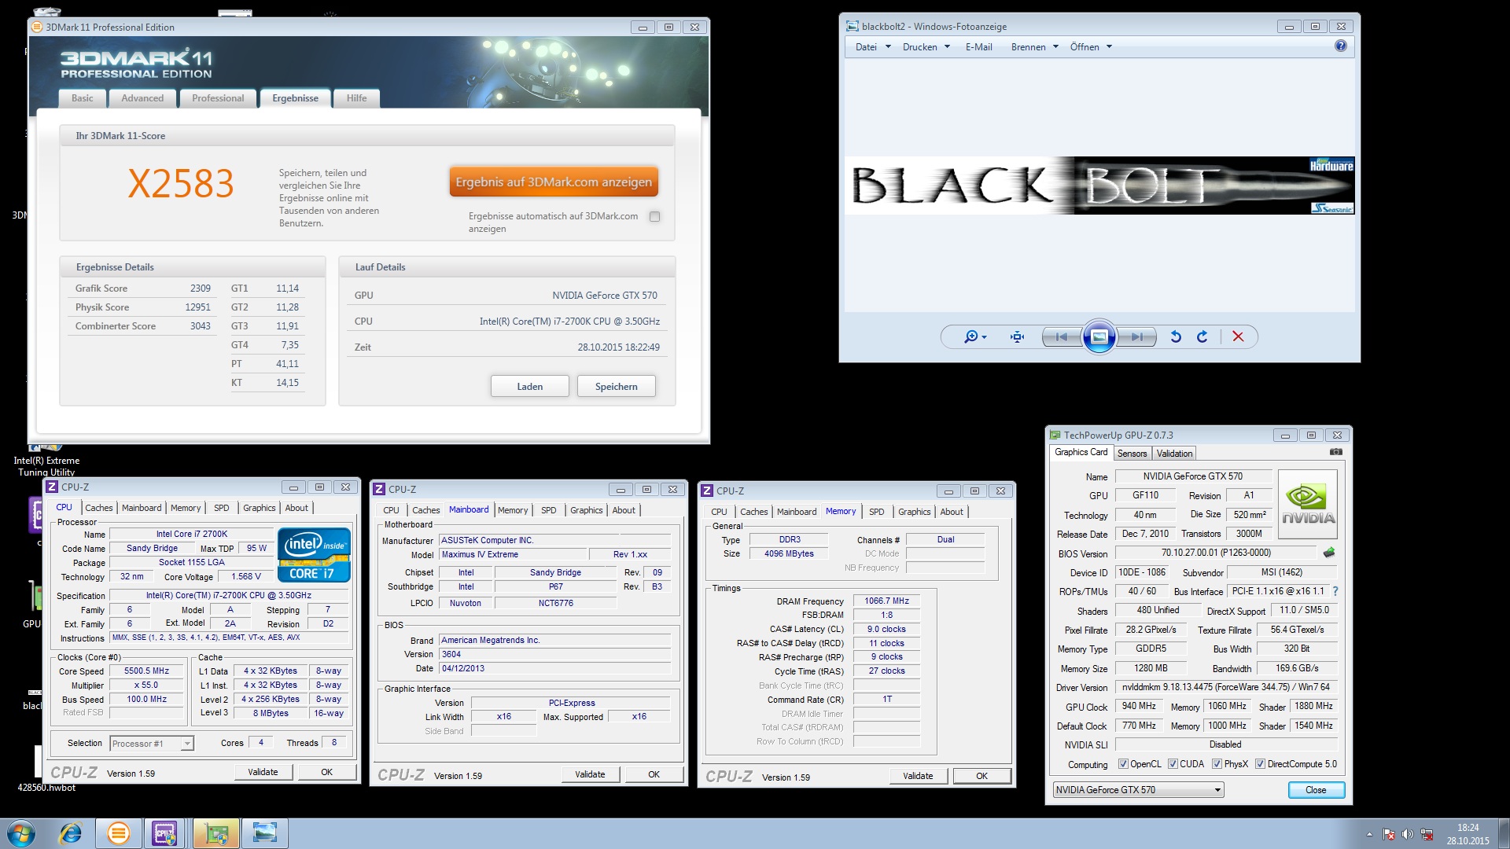
Task: Open the Hilfe tab in 3DMark 11
Action: coord(356,98)
